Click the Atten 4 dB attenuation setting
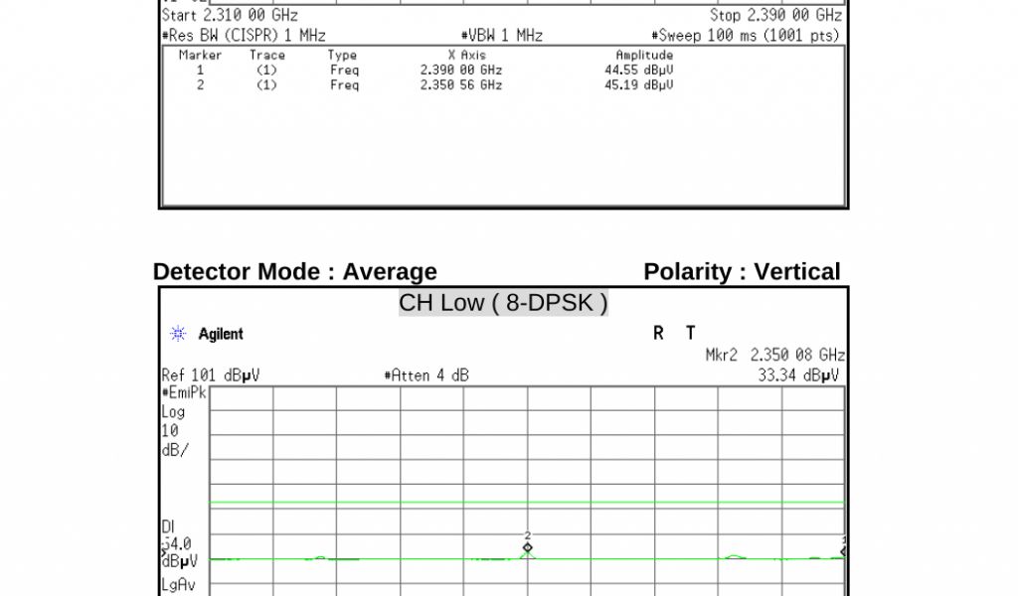Image resolution: width=1018 pixels, height=596 pixels. click(426, 375)
